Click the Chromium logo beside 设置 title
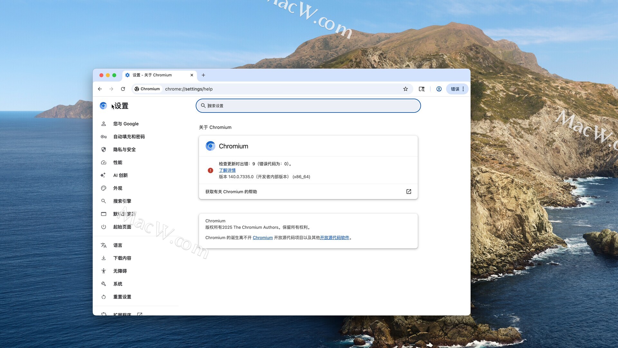Viewport: 618px width, 348px height. click(x=103, y=106)
